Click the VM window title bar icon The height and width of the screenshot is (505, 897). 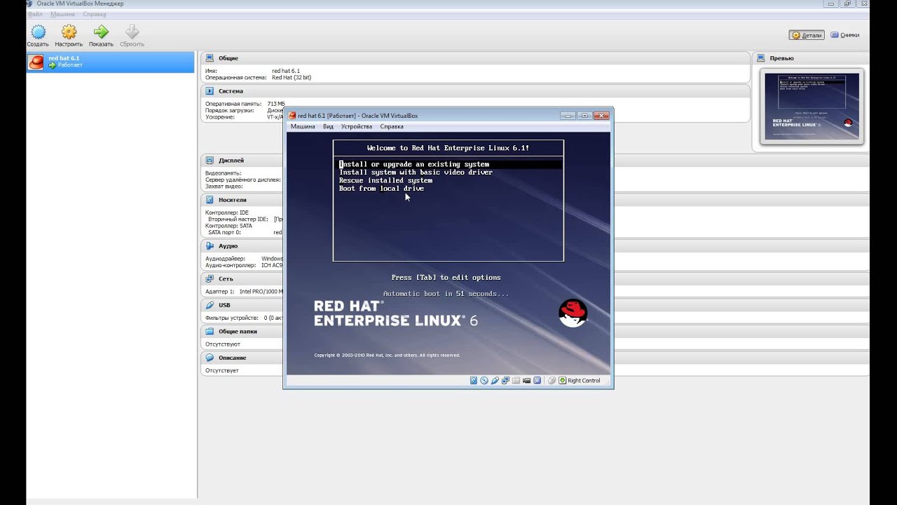(x=292, y=116)
